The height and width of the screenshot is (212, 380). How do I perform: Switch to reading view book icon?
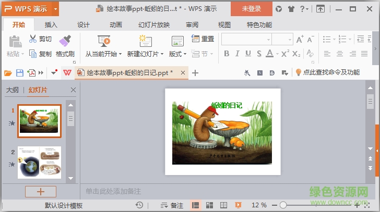point(223,205)
